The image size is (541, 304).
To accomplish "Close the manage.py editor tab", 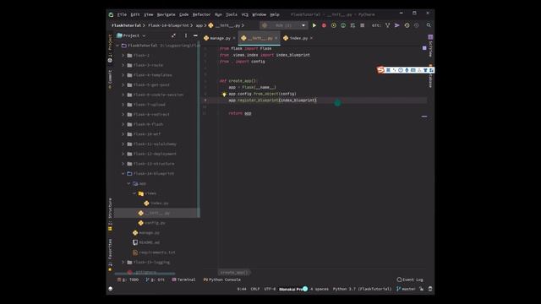I will pos(234,38).
